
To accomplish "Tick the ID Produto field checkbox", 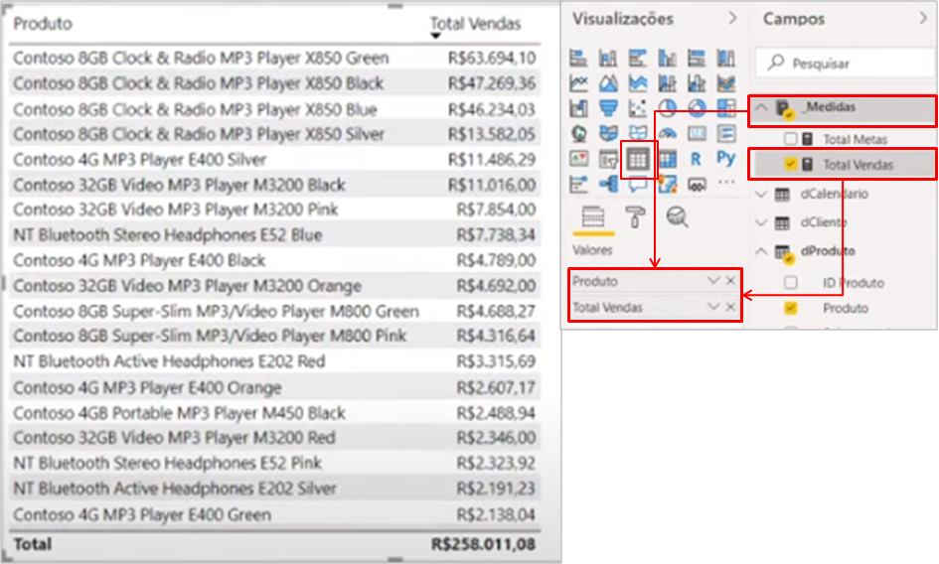I will 791,283.
